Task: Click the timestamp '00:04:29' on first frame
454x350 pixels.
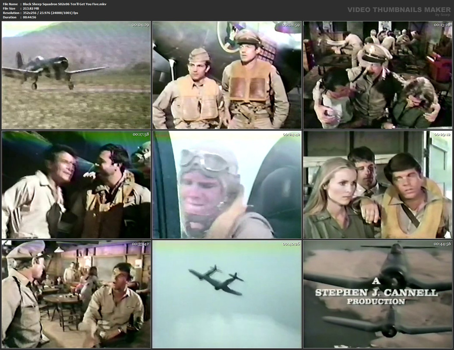Action: (141, 25)
